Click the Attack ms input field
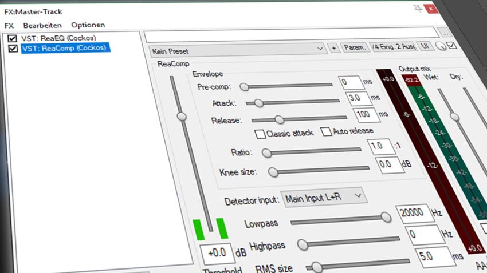 pyautogui.click(x=355, y=98)
